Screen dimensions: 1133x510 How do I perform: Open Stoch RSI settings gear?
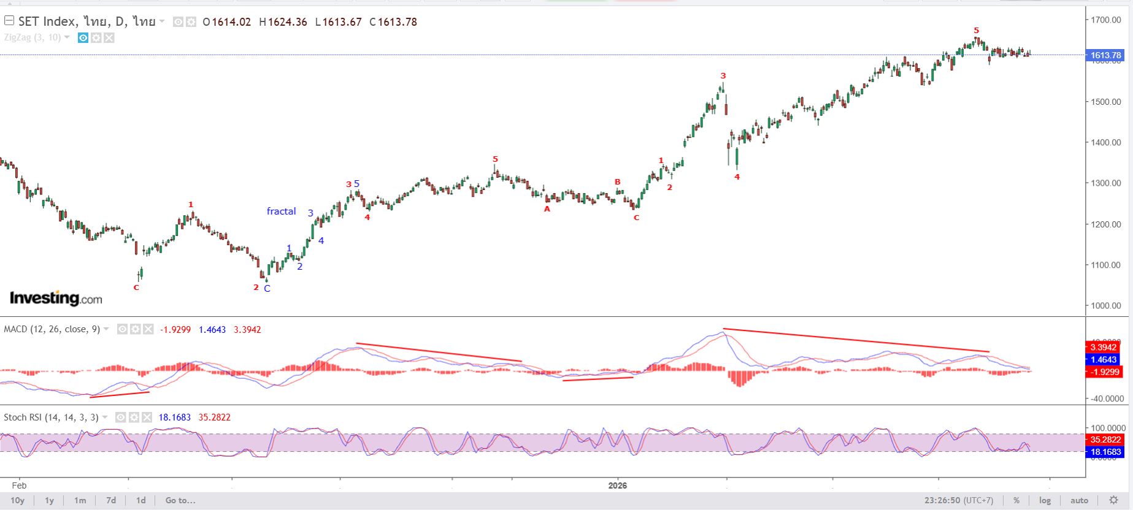tap(134, 417)
